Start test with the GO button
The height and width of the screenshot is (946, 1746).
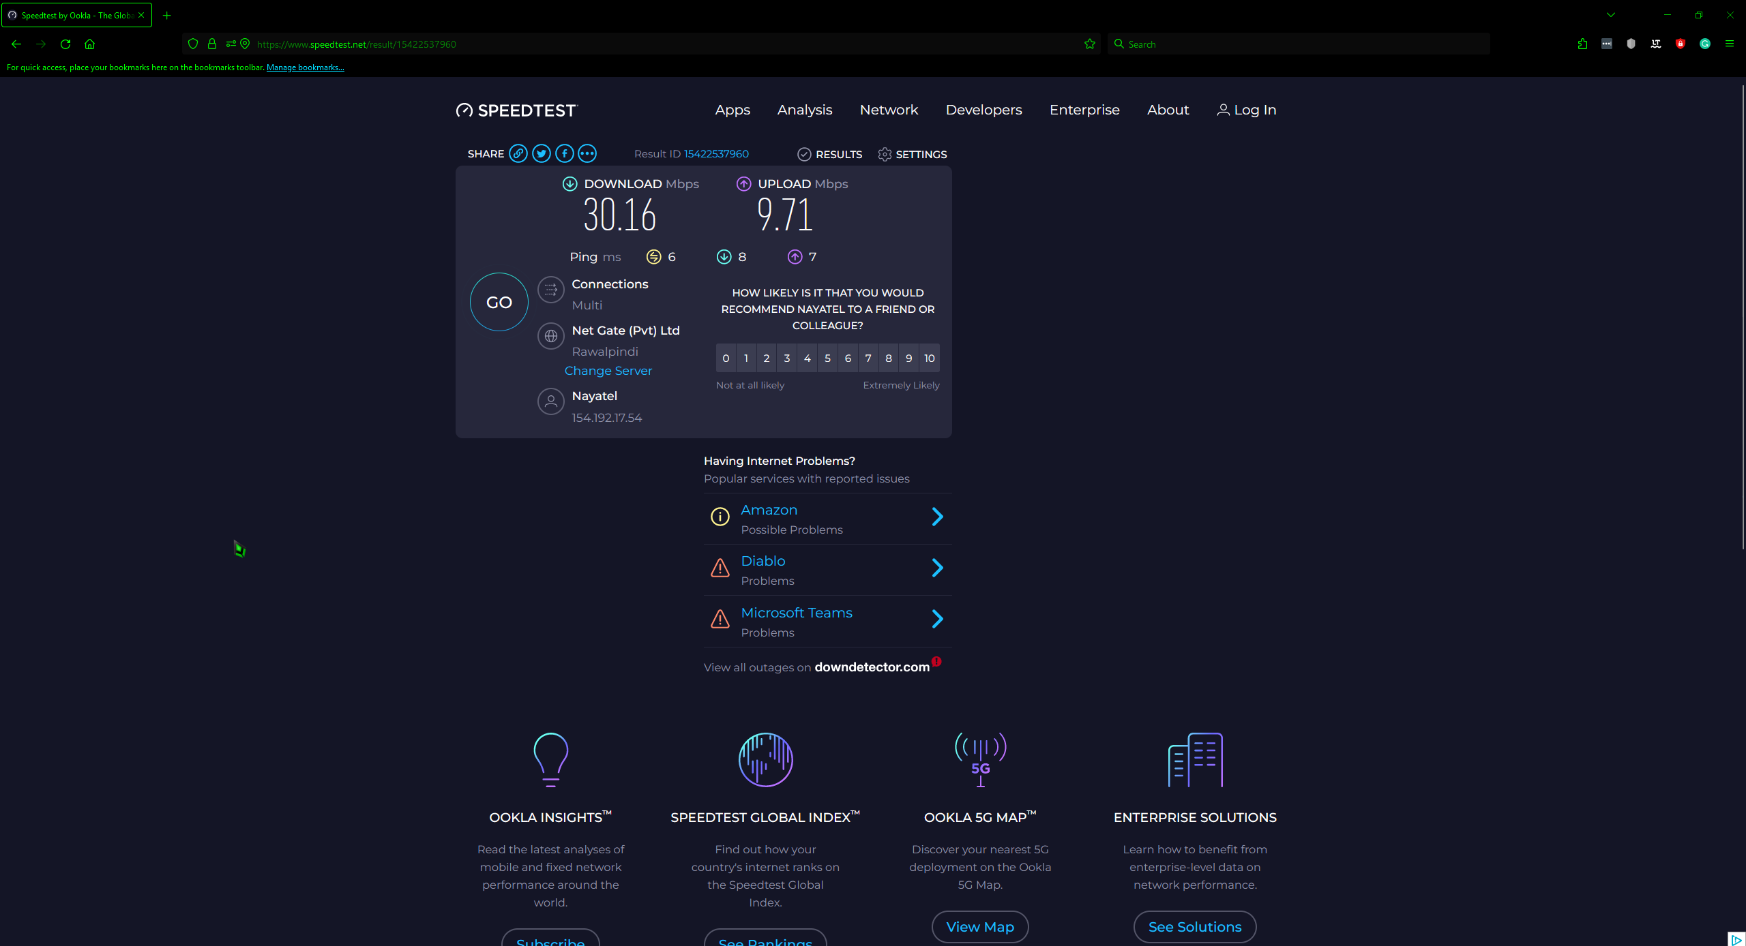[499, 302]
